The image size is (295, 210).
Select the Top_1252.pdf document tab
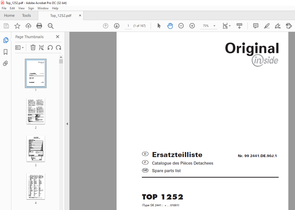click(x=61, y=16)
